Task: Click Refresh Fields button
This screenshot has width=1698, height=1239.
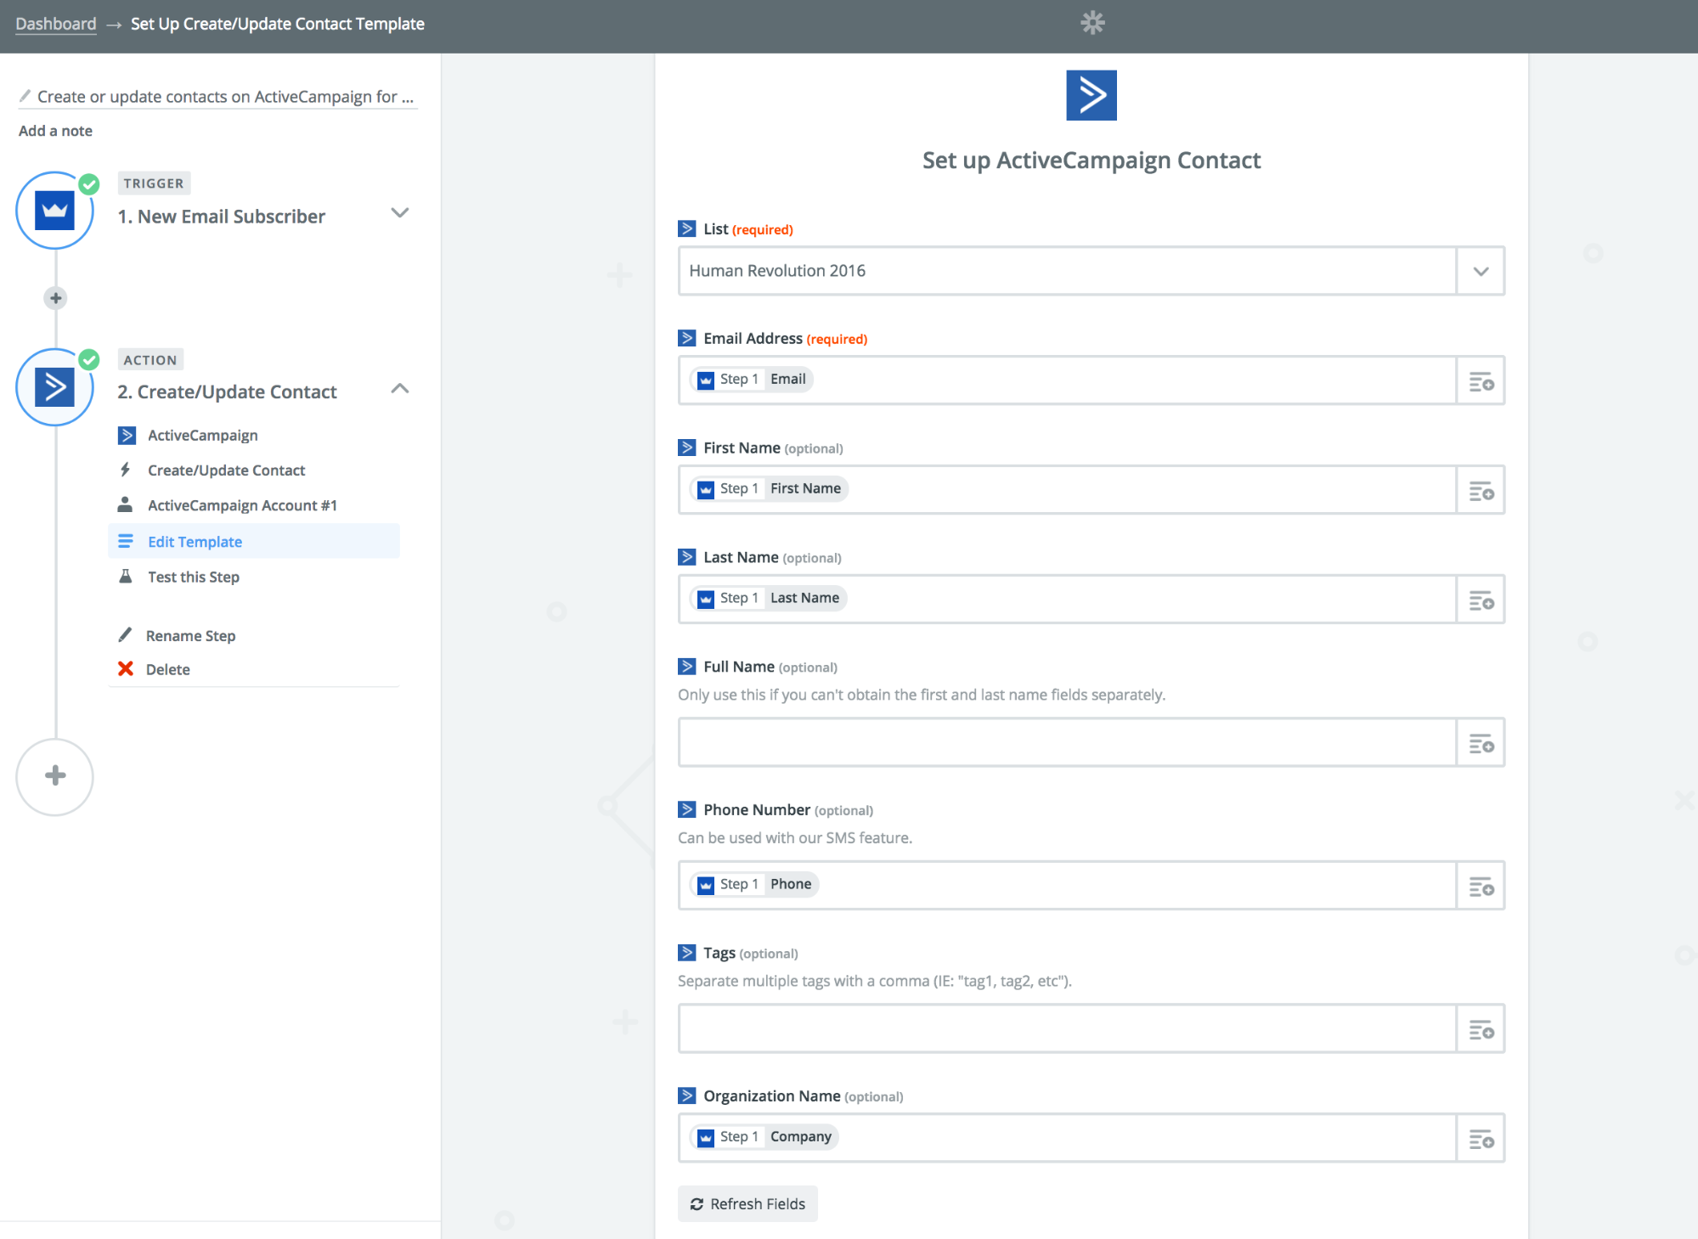Action: tap(747, 1204)
